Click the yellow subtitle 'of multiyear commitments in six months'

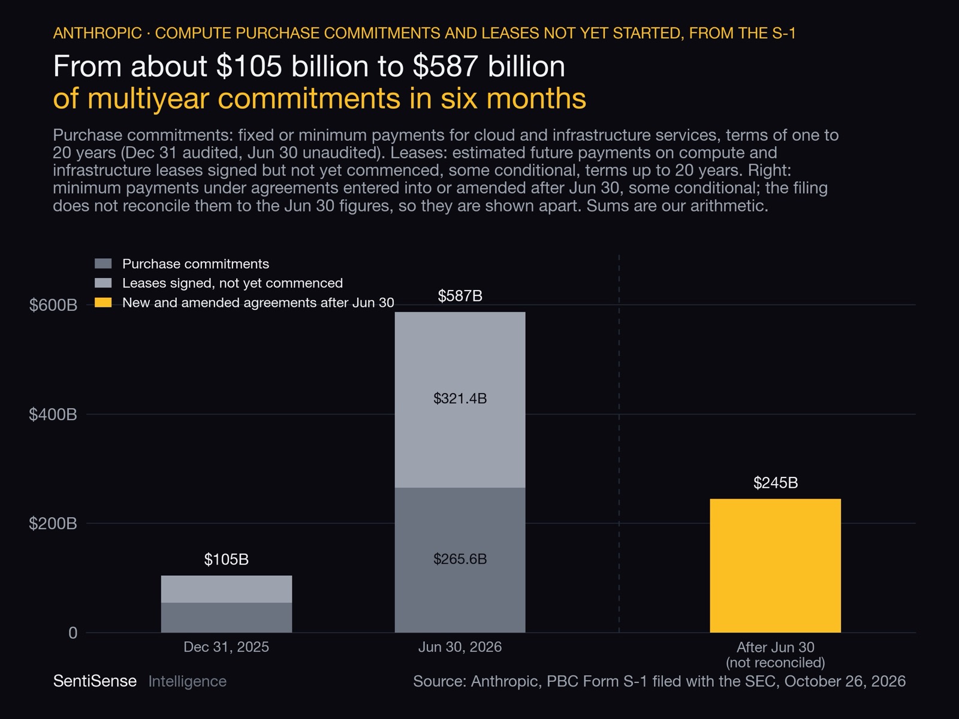pyautogui.click(x=319, y=99)
